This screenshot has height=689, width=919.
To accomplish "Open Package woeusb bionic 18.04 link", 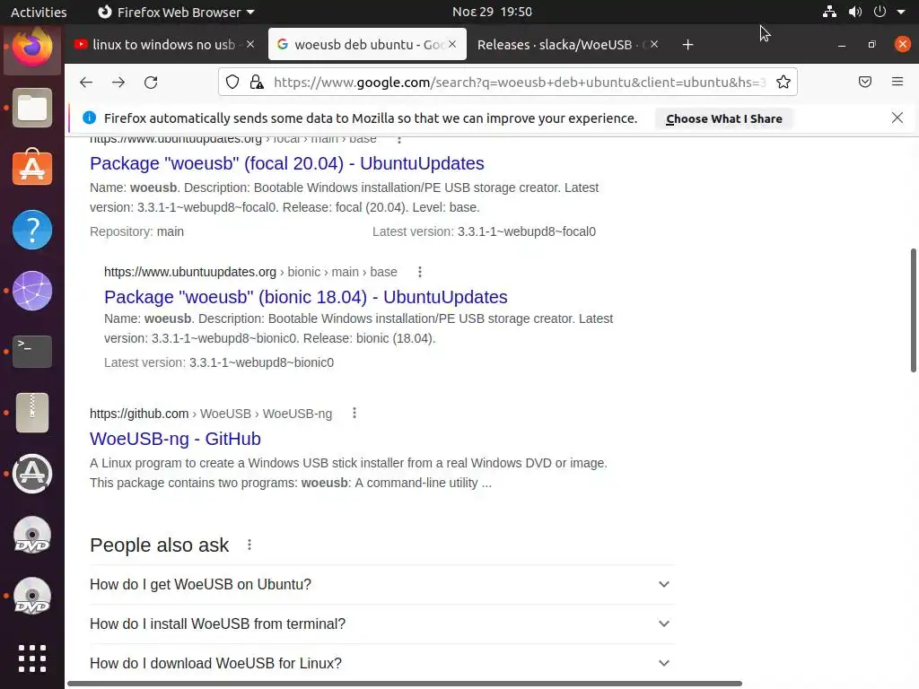I will click(x=305, y=297).
